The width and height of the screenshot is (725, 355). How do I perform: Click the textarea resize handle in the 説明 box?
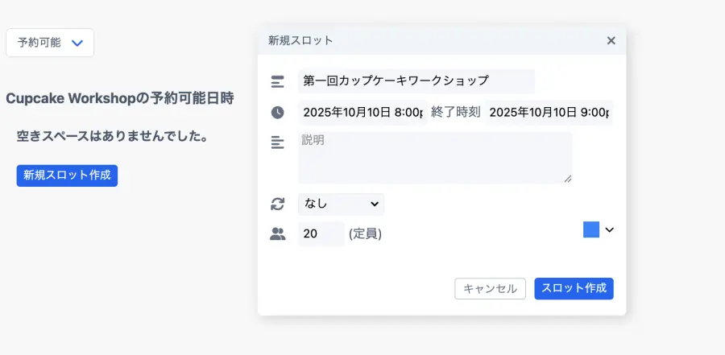(567, 179)
